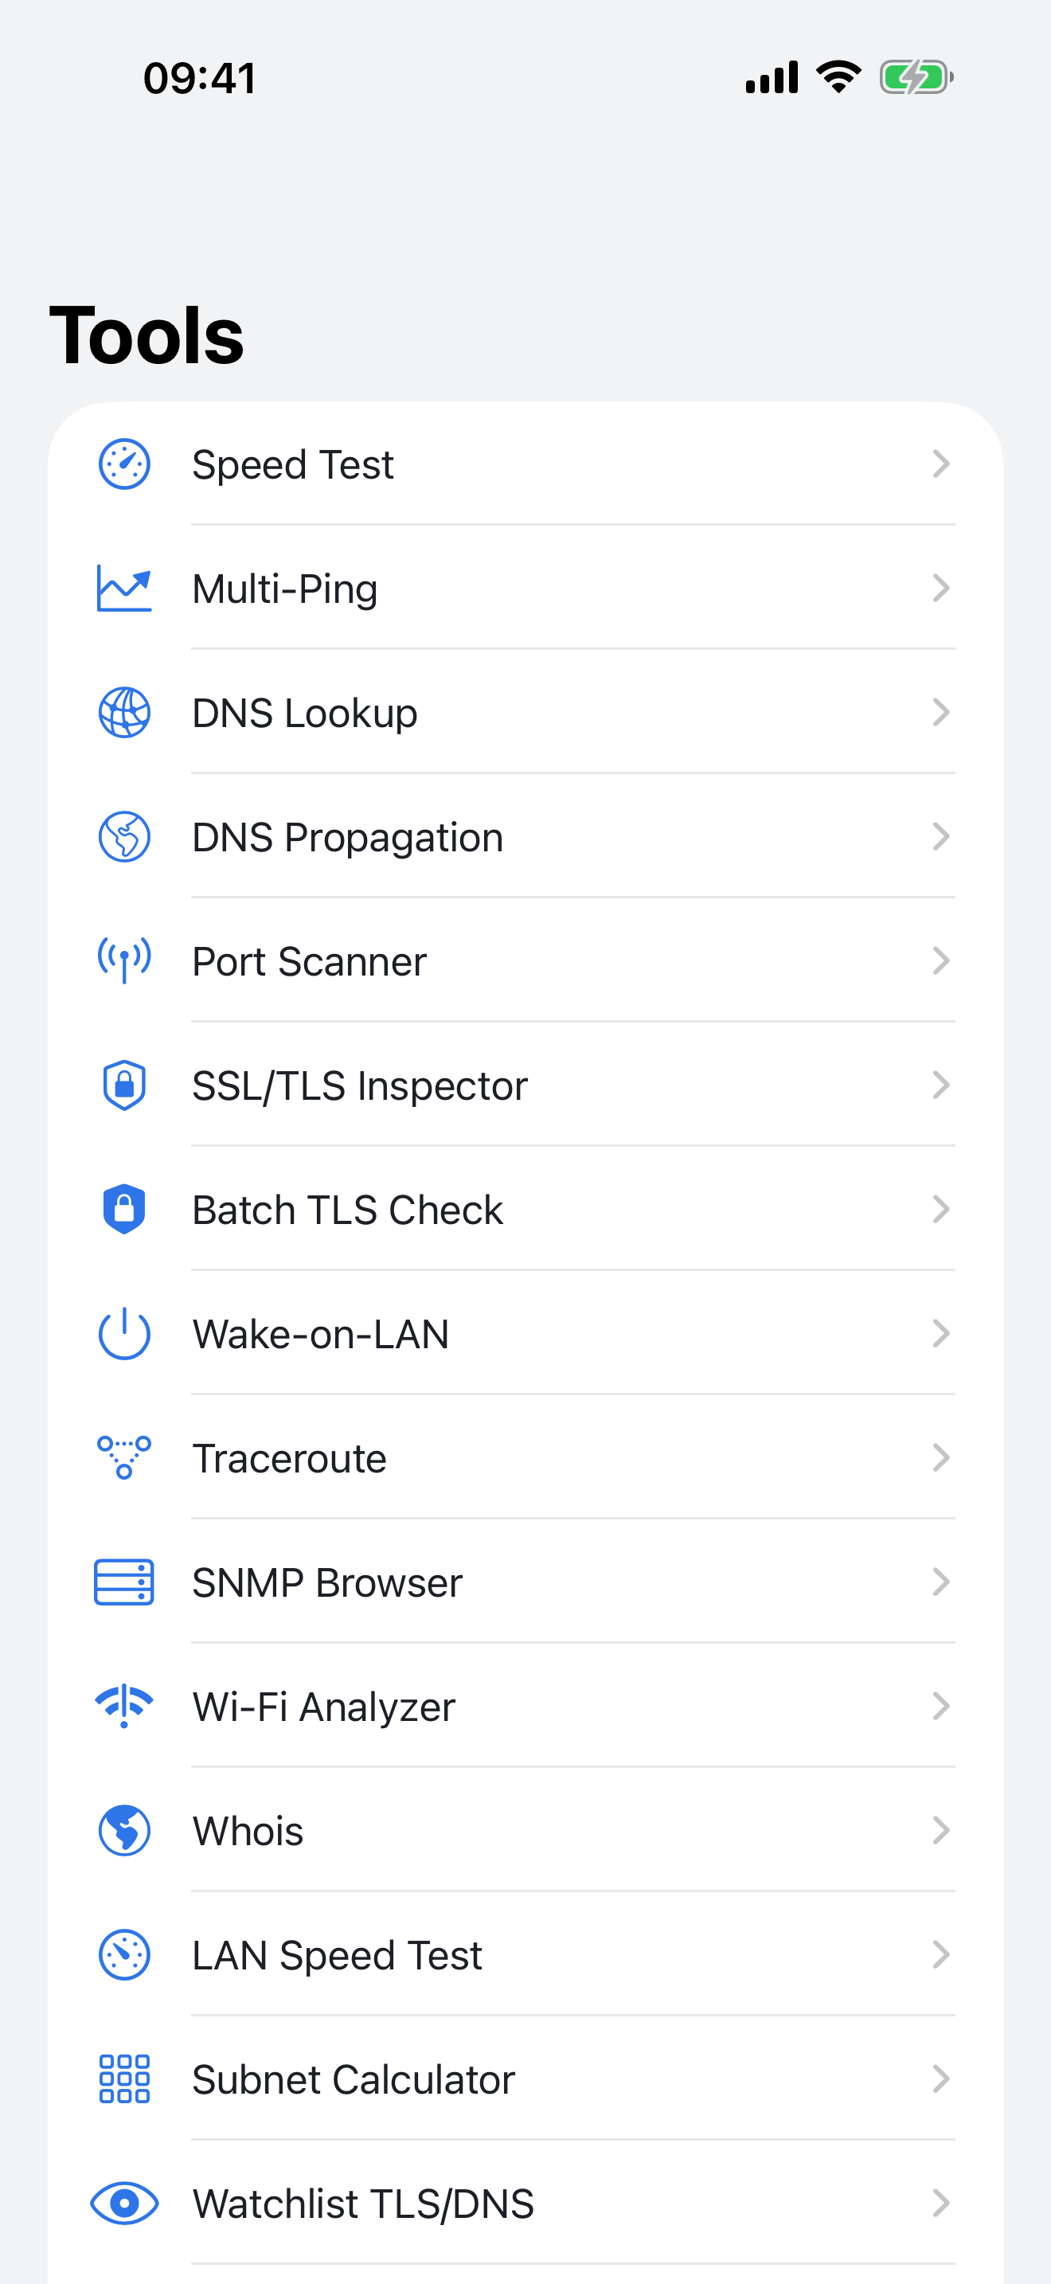
Task: Select the DNS Propagation row label
Action: pos(347,837)
